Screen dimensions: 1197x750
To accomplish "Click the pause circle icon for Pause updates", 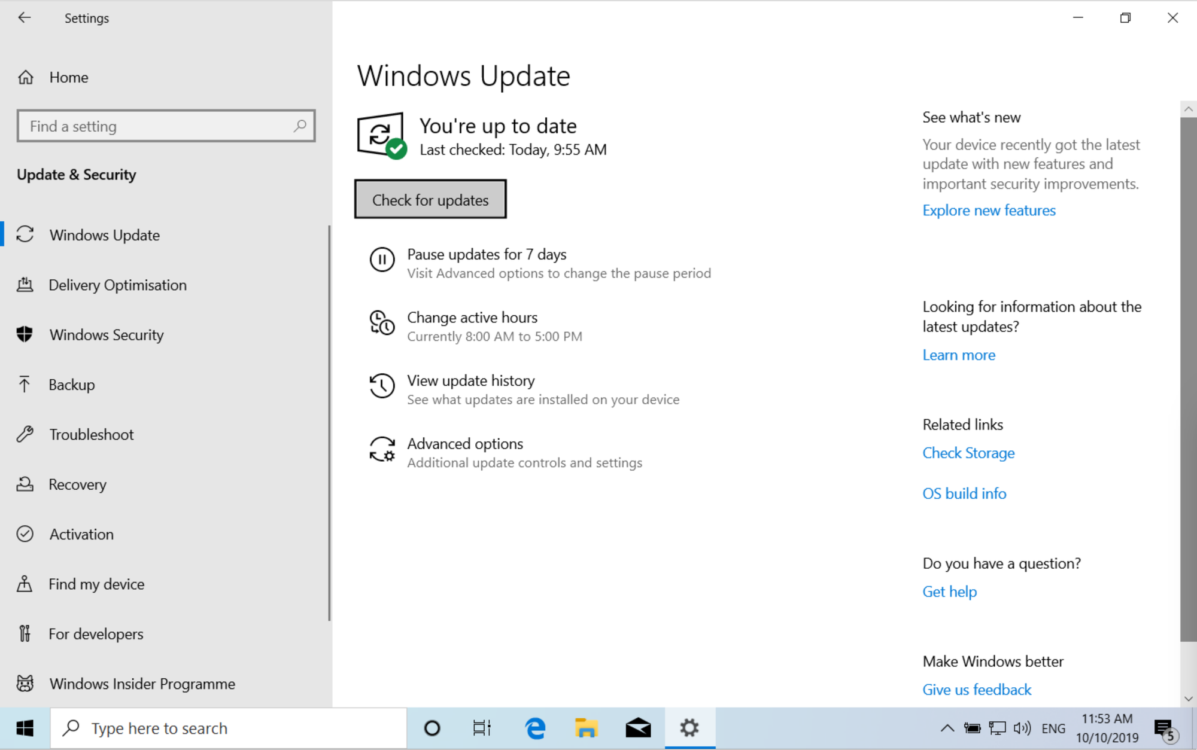I will point(382,260).
